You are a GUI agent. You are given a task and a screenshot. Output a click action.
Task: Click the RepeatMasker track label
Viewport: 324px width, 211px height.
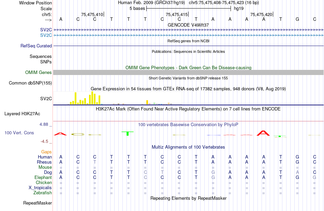pyautogui.click(x=38, y=203)
